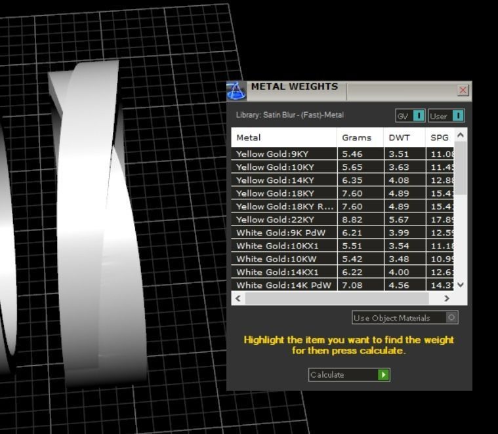This screenshot has width=498, height=434.
Task: Select the Yellow Gold:22KY row
Action: (342, 220)
